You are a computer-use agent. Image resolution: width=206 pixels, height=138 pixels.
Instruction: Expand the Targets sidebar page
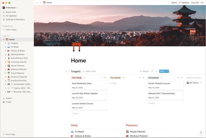point(6,43)
